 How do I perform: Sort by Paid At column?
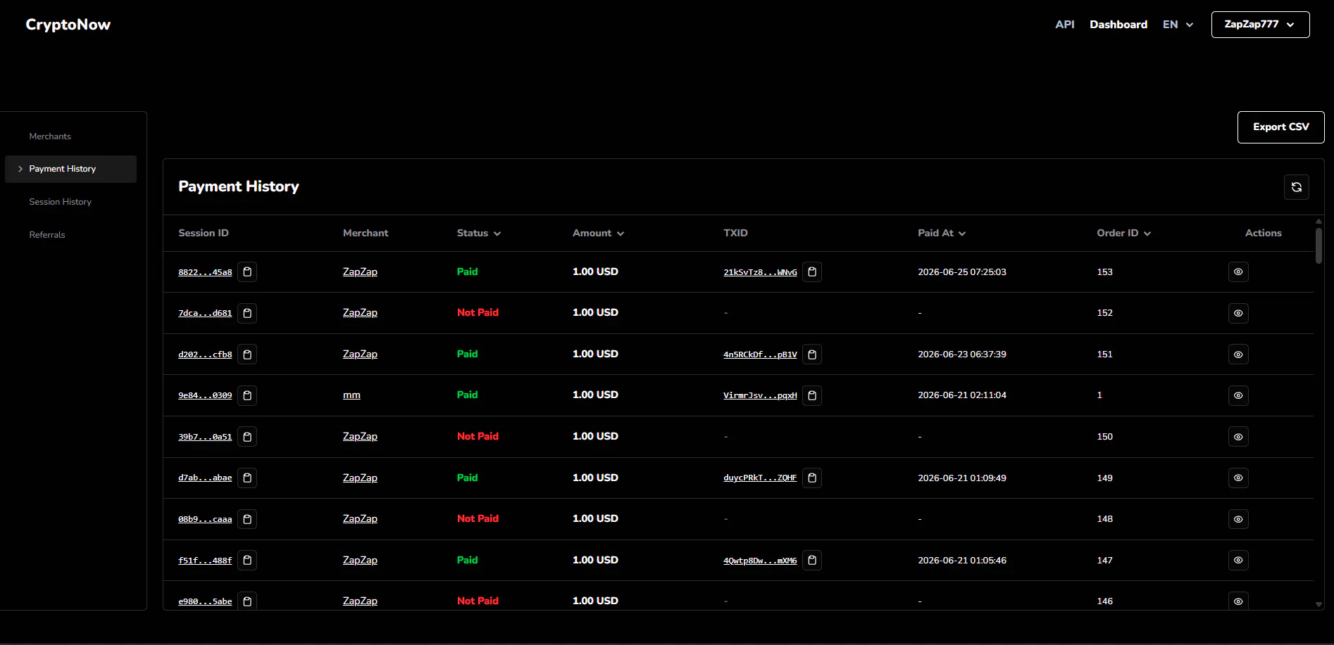coord(942,233)
